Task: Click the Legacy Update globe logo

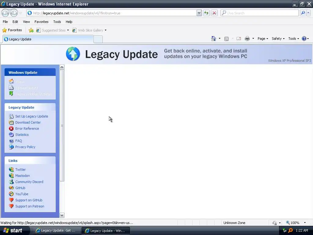Action: 73,54
